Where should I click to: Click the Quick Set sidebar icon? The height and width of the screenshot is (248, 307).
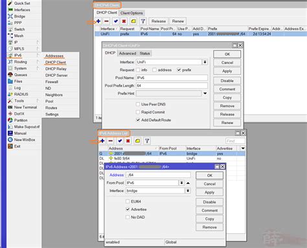coord(10,3)
